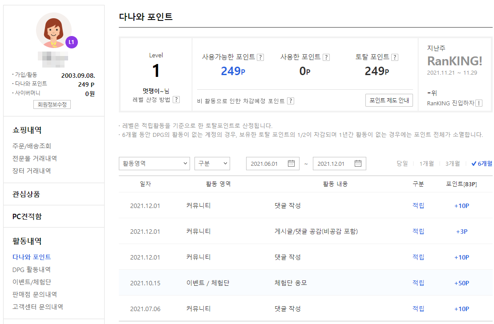Click 적립 in the 2021.07.06 row
The height and width of the screenshot is (324, 494).
[x=418, y=308]
